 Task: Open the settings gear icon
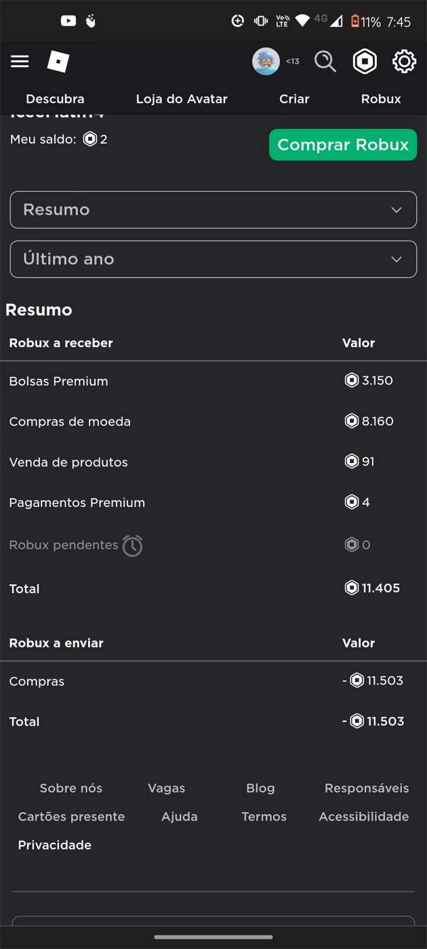[404, 62]
